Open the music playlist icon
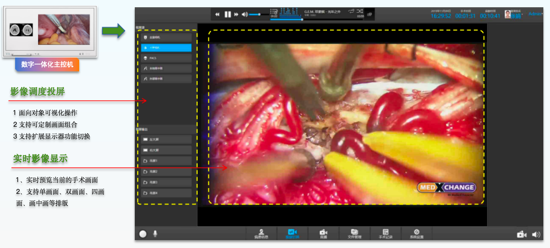The width and height of the screenshot is (550, 248). [x=274, y=12]
